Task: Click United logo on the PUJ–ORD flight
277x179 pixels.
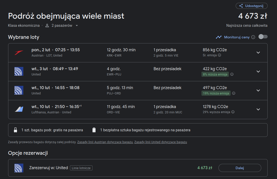Action: 19,90
